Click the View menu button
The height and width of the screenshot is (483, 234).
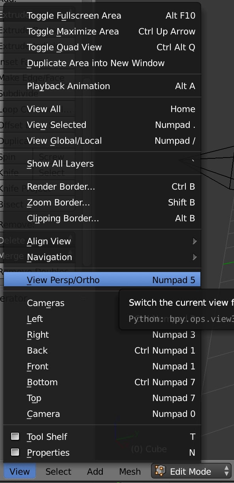[20, 471]
